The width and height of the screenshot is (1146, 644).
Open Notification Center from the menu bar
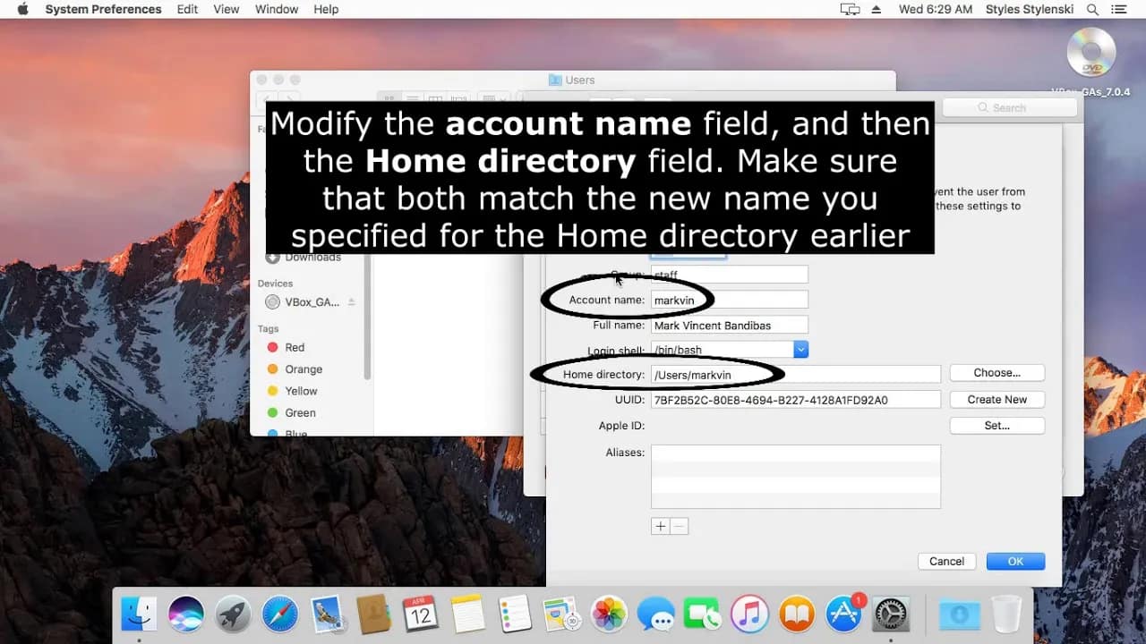1120,9
